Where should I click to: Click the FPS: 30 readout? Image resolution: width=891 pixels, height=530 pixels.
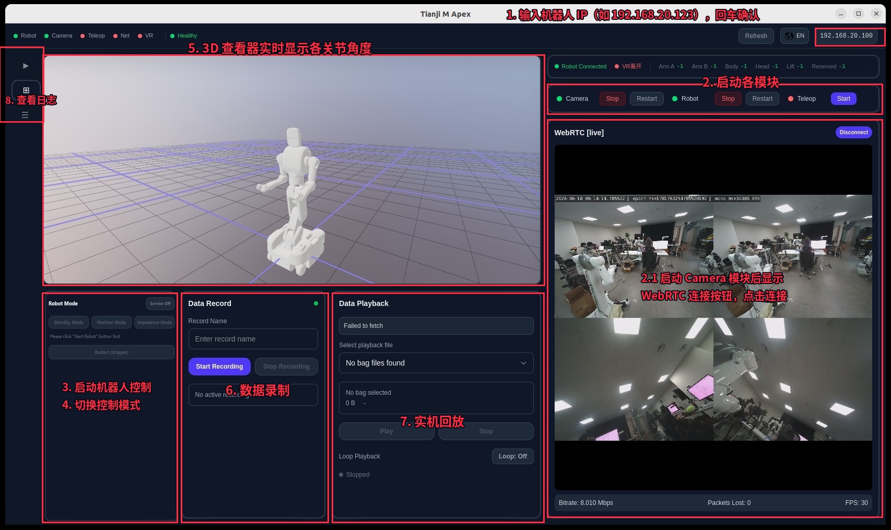coord(857,503)
